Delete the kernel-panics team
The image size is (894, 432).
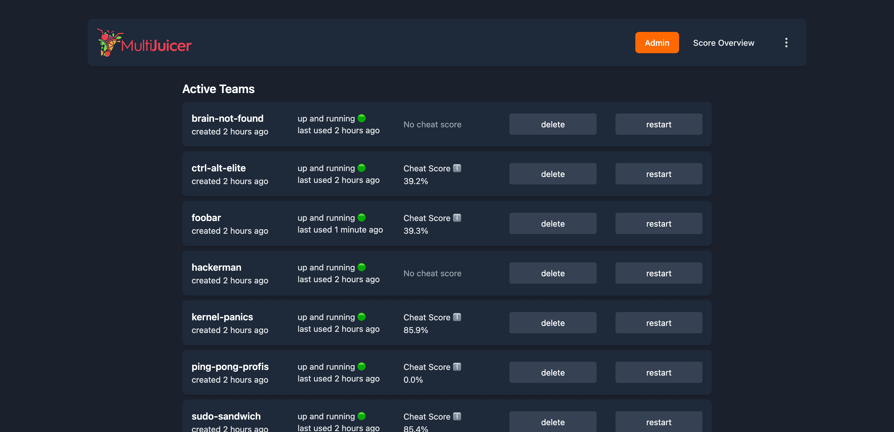pyautogui.click(x=553, y=322)
